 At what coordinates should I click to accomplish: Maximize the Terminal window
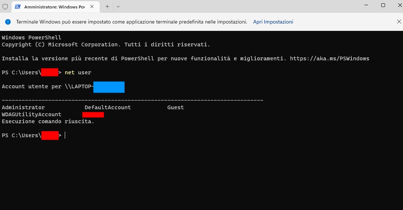(383, 5)
